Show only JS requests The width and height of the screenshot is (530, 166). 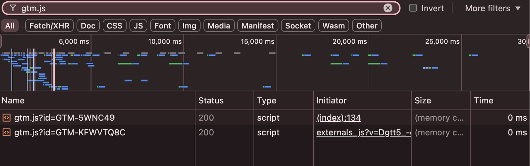tap(138, 26)
